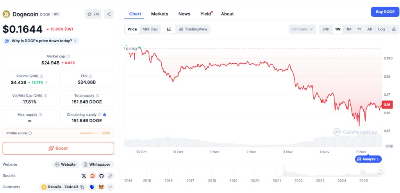The image size is (400, 193).
Task: Select the line chart icon
Action: 169,29
